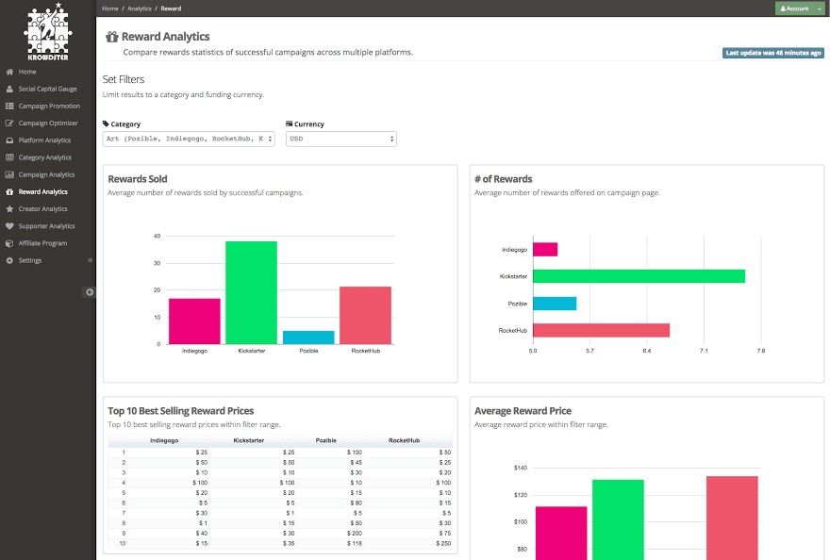Viewport: 830px width, 560px height.
Task: Click the Social Capital Gauge person icon
Action: pyautogui.click(x=9, y=89)
